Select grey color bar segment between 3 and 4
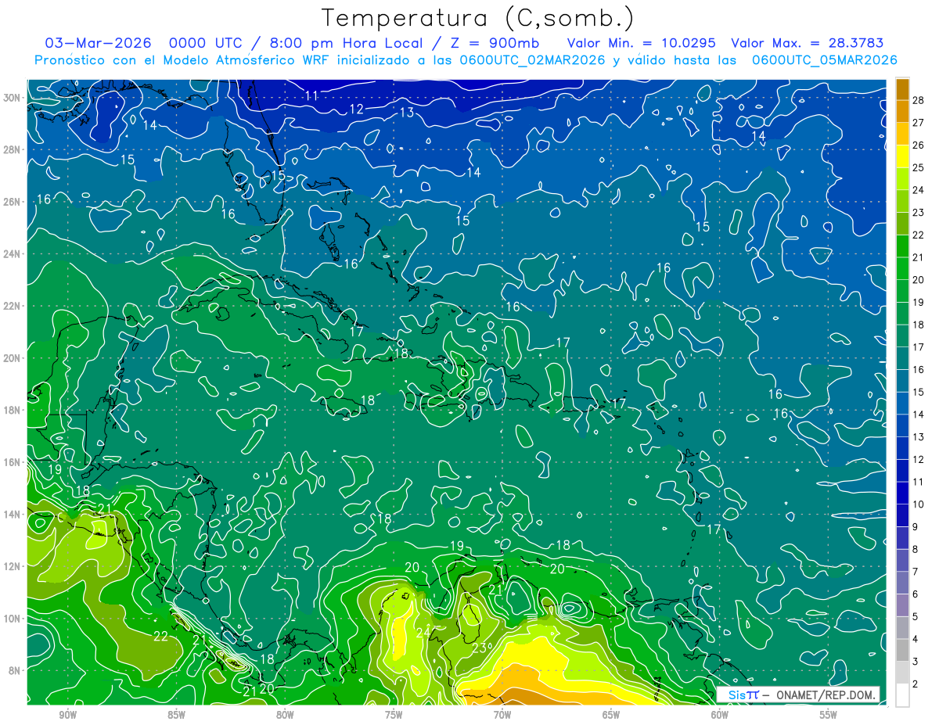Viewport: 939px width, 725px height. [x=902, y=650]
